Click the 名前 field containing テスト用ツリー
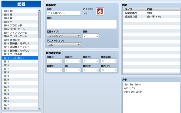181x113 pixels. pyautogui.click(x=64, y=13)
